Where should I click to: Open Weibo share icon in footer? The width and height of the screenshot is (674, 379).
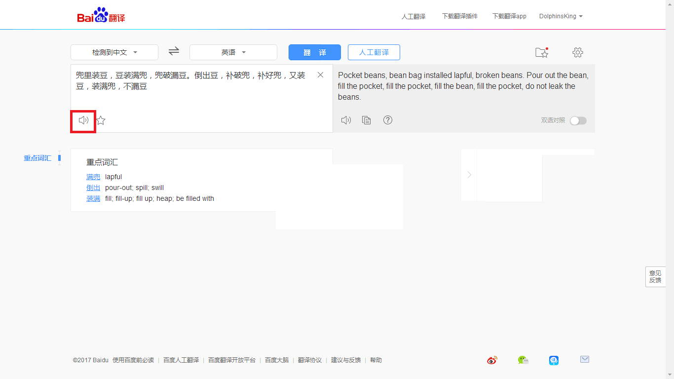pos(492,360)
